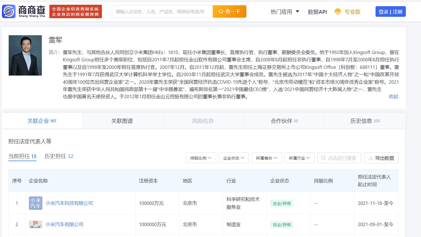The height and width of the screenshot is (237, 421).
Task: Select the 在业/存续 badge for 小米汽车有限公司
Action: click(282, 225)
